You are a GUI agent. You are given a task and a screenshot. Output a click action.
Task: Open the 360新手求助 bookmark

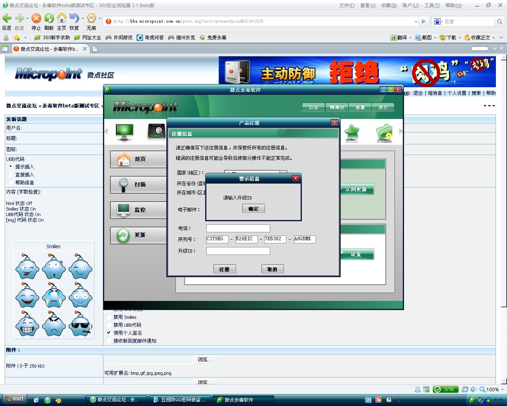pos(52,38)
